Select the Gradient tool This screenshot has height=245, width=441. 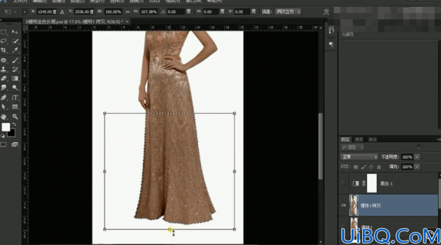click(15, 78)
